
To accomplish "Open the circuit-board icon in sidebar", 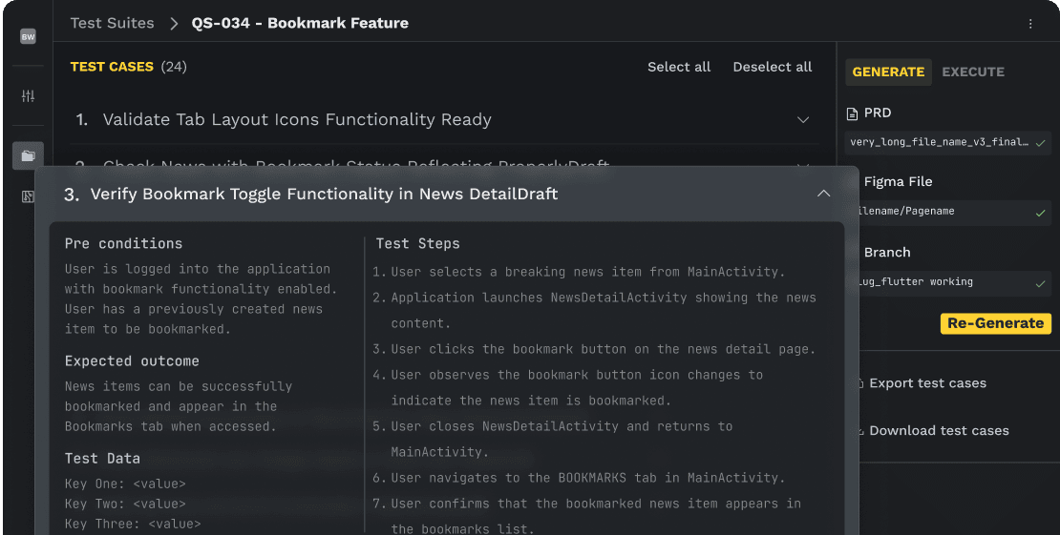I will point(28,196).
